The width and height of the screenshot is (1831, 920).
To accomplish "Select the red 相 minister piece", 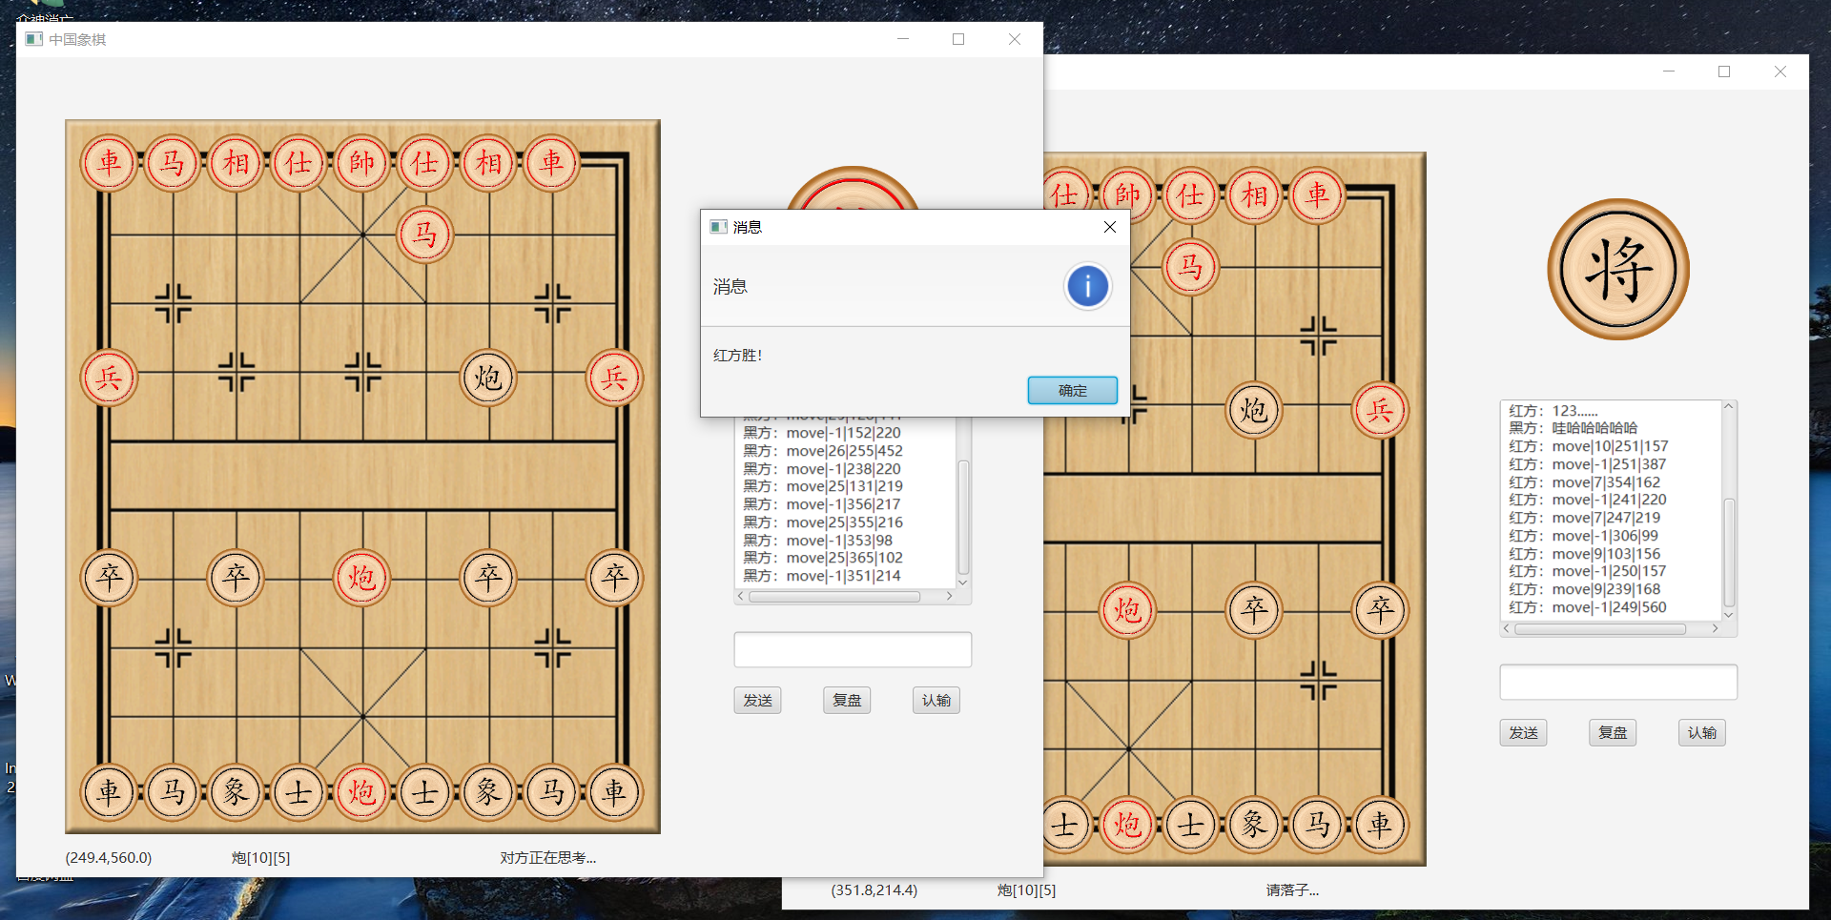I will click(x=235, y=162).
